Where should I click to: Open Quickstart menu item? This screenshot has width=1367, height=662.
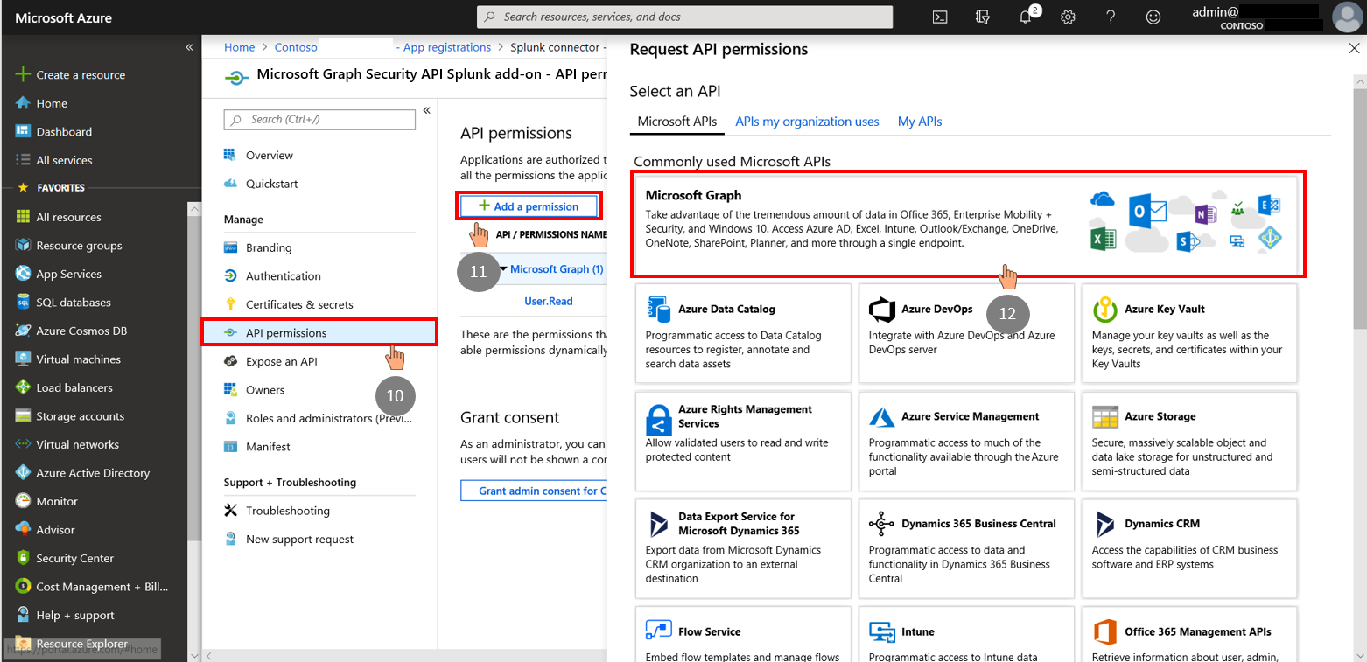(272, 184)
